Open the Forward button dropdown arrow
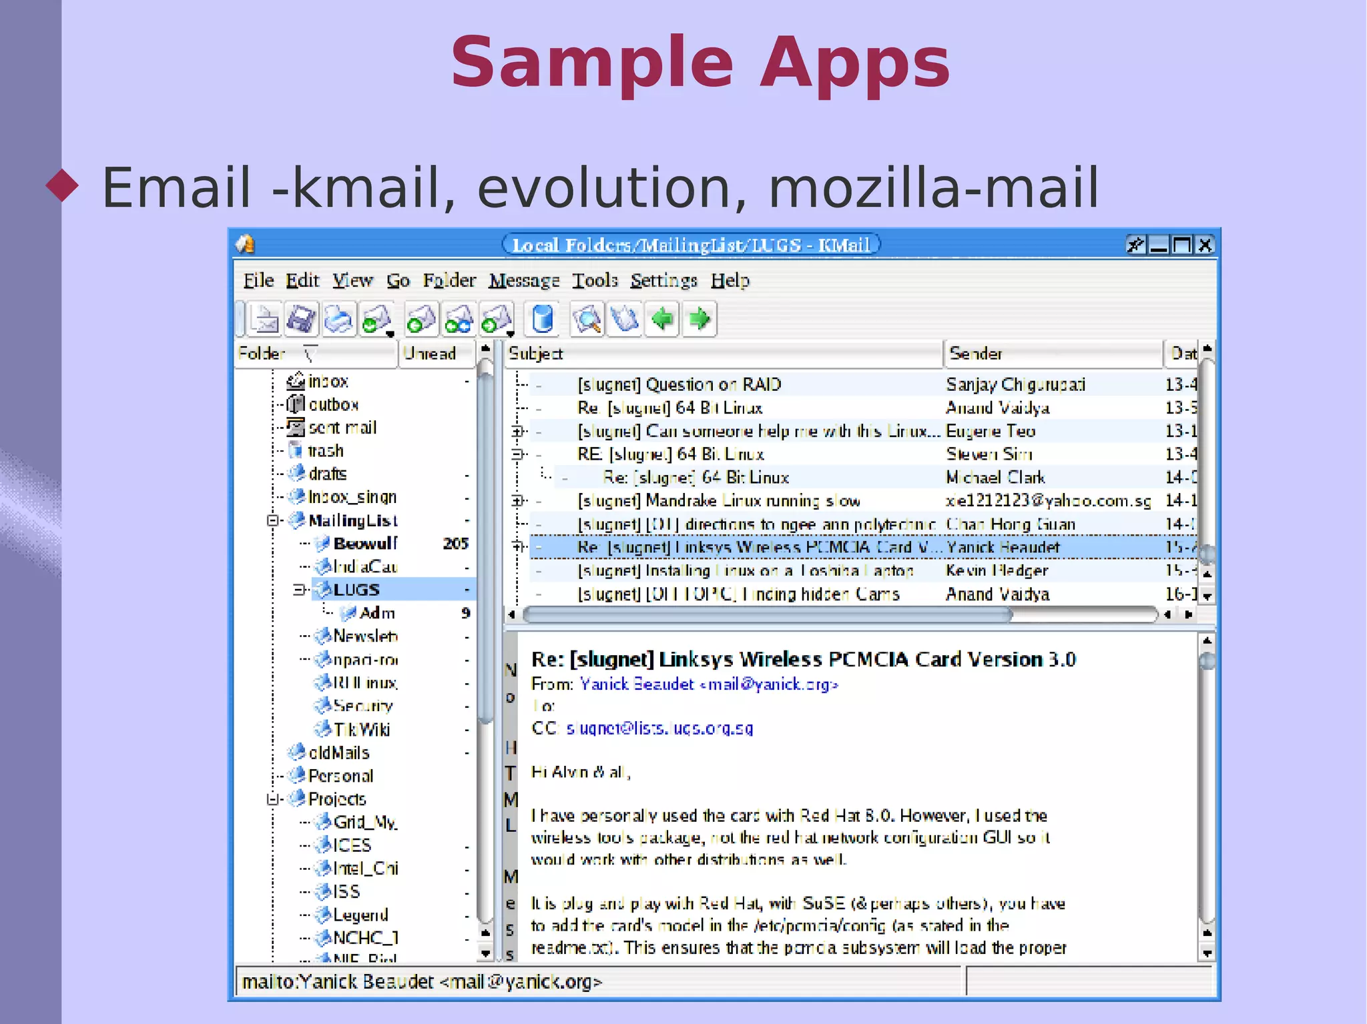The image size is (1367, 1024). tap(510, 333)
